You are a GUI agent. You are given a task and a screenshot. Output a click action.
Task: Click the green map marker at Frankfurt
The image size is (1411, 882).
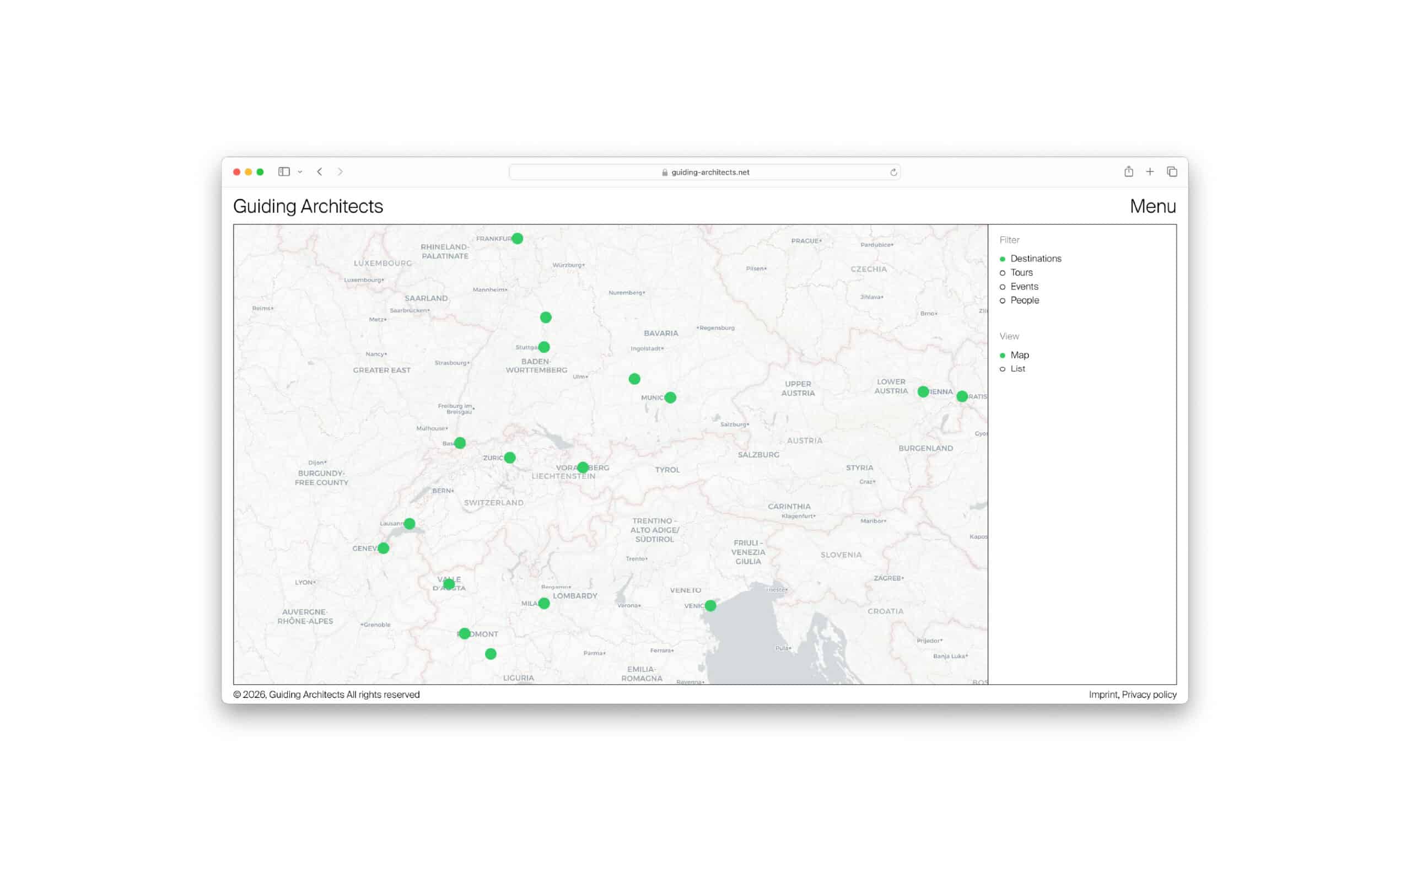[x=517, y=239]
